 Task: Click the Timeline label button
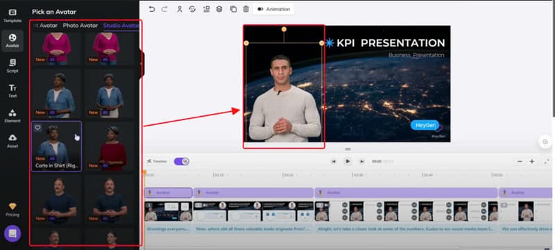coord(157,162)
